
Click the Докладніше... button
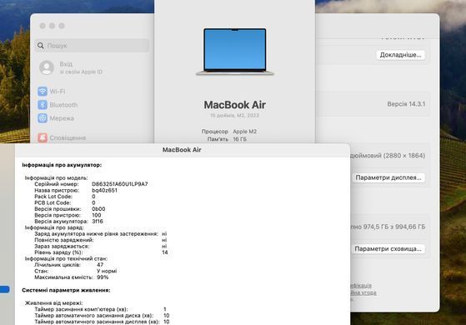400,55
